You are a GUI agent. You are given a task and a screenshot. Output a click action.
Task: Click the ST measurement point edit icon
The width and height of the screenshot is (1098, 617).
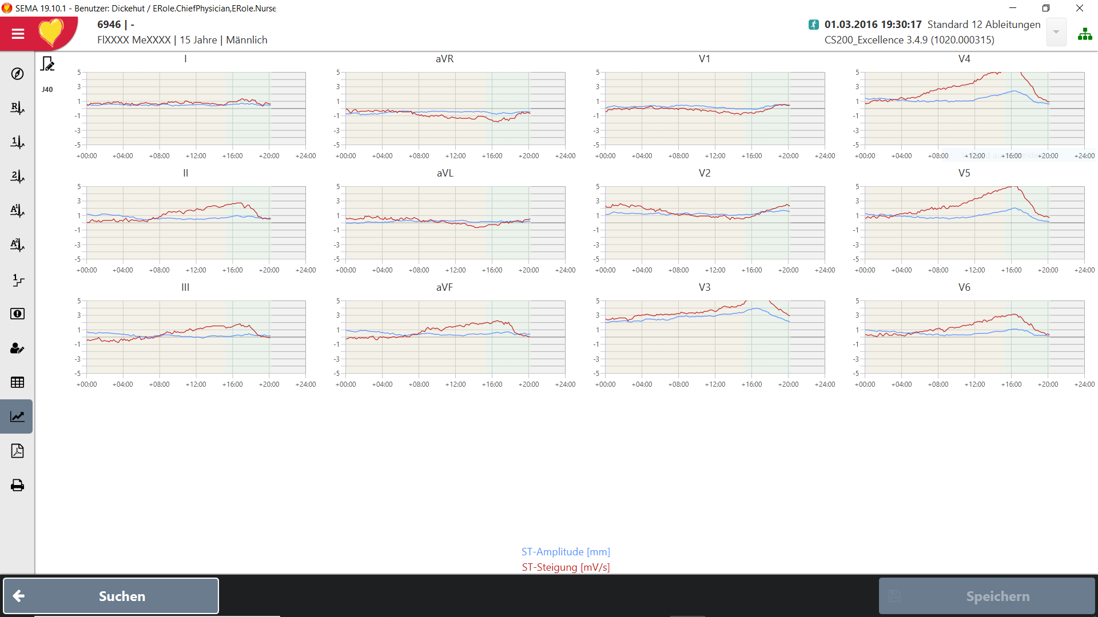point(47,64)
